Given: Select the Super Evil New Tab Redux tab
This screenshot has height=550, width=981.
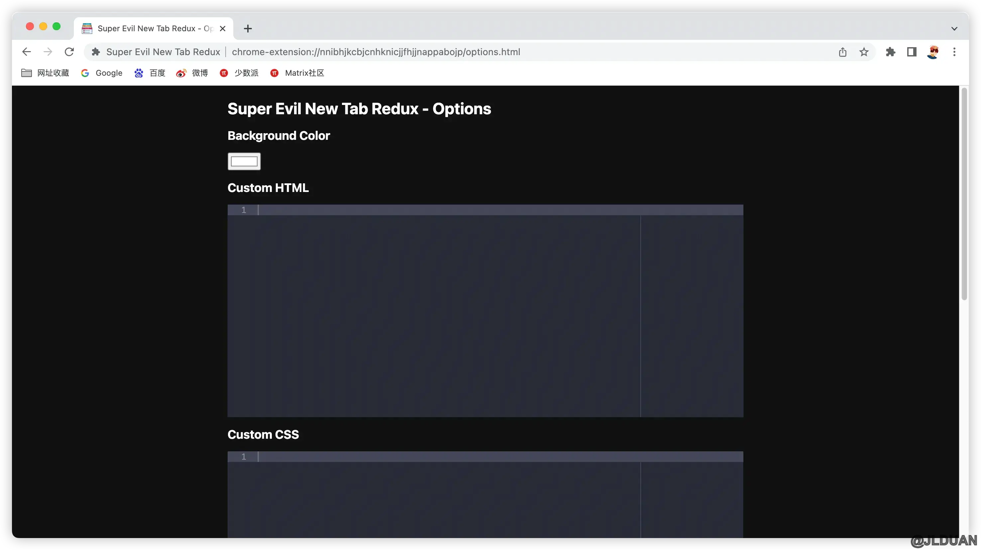Looking at the screenshot, I should pos(153,29).
